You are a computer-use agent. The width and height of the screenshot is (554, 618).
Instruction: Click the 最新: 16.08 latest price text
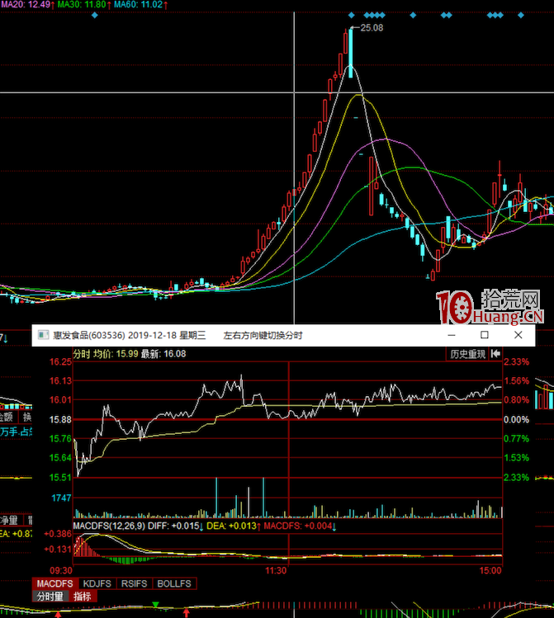[163, 354]
